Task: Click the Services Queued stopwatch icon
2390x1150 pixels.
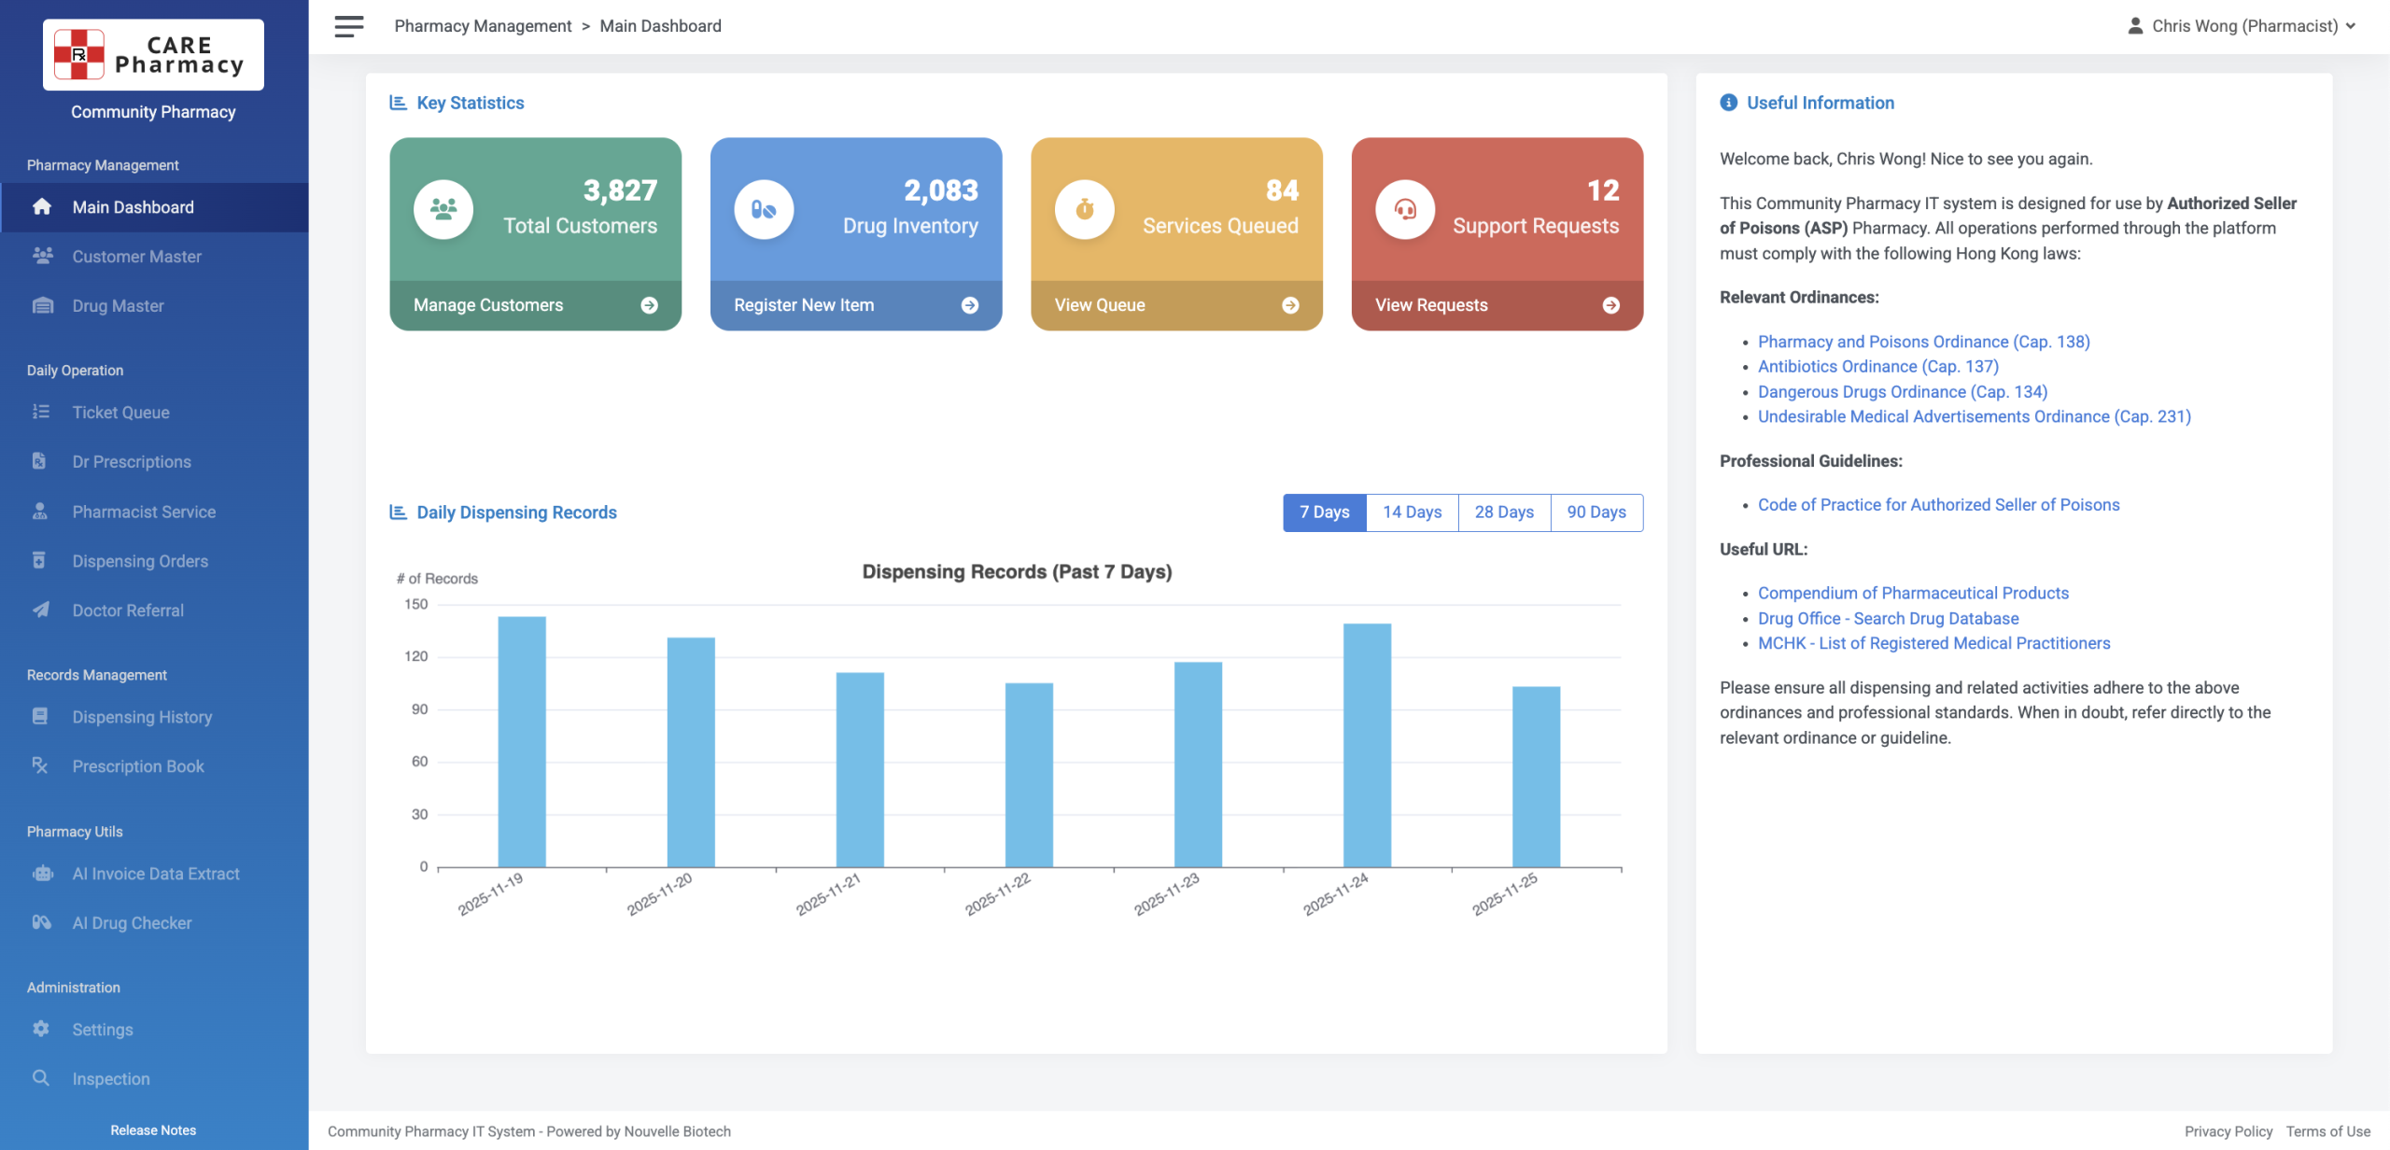Action: pyautogui.click(x=1084, y=209)
